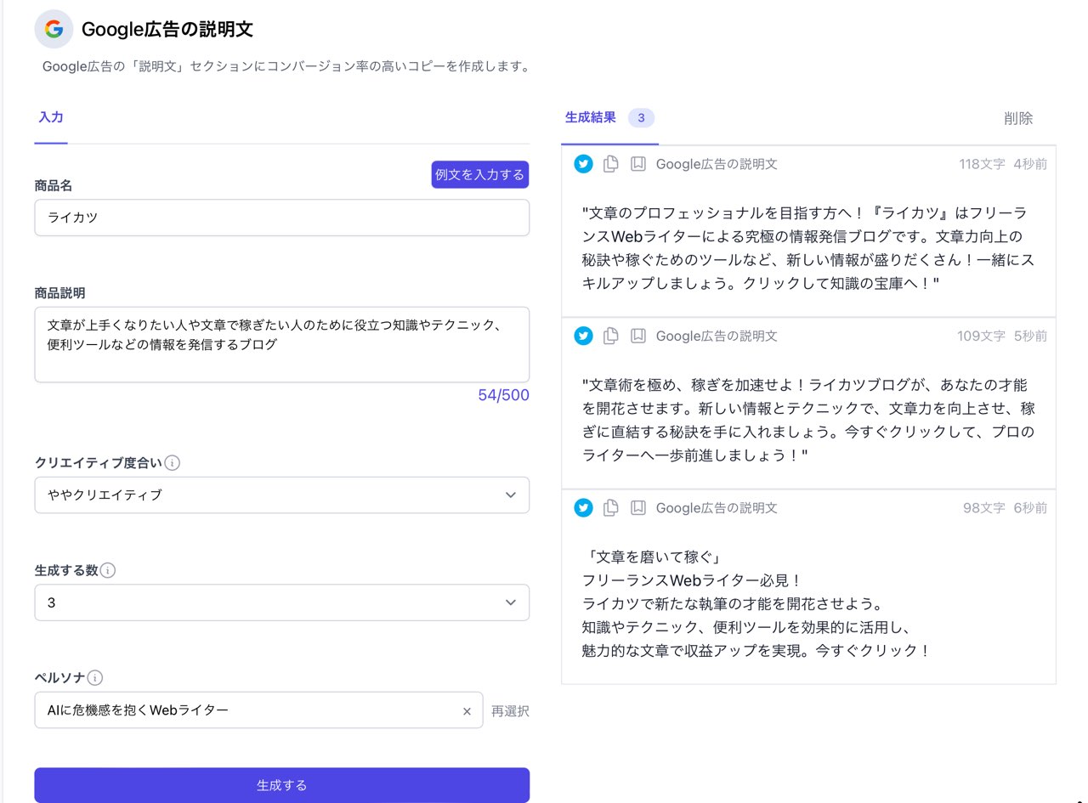
Task: Copy the 109-character second result
Action: (610, 336)
